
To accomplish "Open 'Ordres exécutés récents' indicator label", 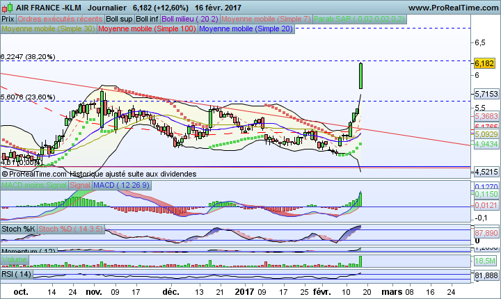I will (x=60, y=19).
